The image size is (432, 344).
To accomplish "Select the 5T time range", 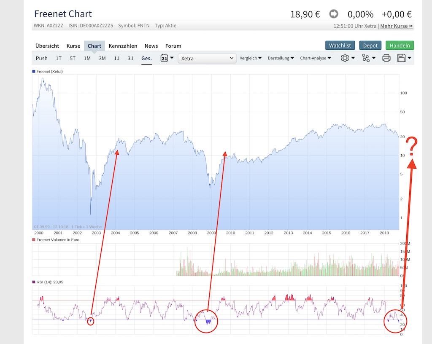I will click(x=73, y=58).
